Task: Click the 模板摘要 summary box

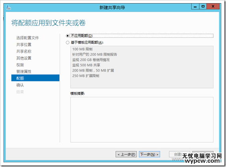Action: click(x=142, y=120)
